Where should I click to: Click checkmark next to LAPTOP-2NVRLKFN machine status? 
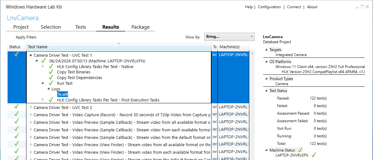314,155
